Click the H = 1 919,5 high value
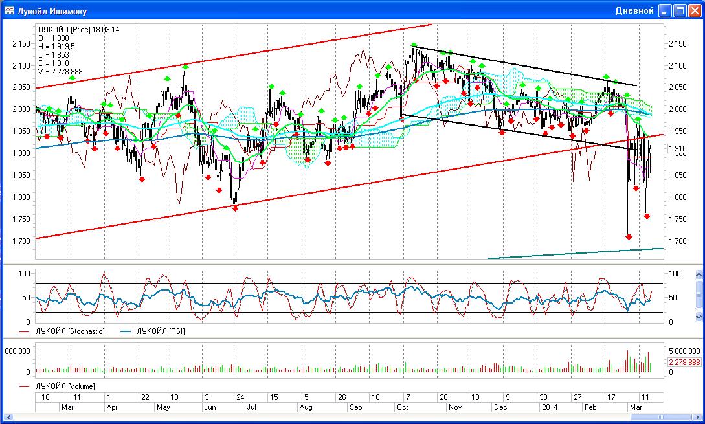Screen dimensions: 705x424 (x=57, y=47)
